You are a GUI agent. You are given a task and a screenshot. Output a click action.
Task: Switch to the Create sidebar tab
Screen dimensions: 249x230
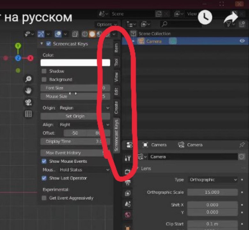click(x=116, y=107)
